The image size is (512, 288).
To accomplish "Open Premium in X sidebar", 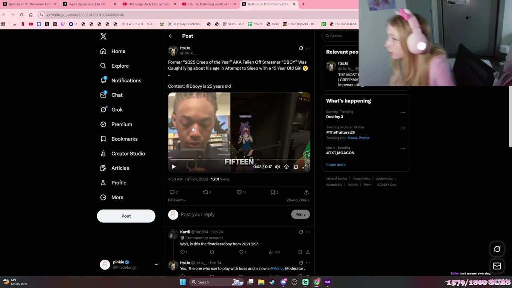I will tap(116, 124).
